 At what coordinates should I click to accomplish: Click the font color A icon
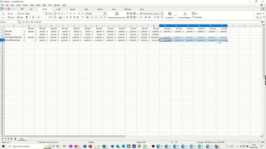[60, 17]
